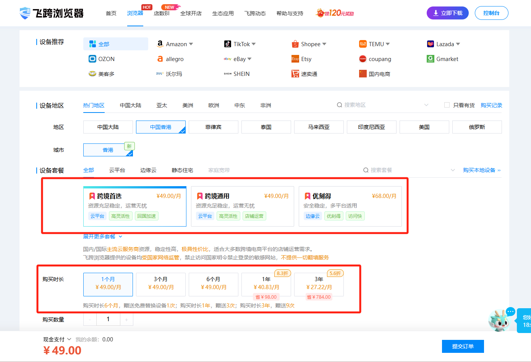This screenshot has height=362, width=531.
Task: Click the Gmarket platform icon
Action: coord(431,59)
